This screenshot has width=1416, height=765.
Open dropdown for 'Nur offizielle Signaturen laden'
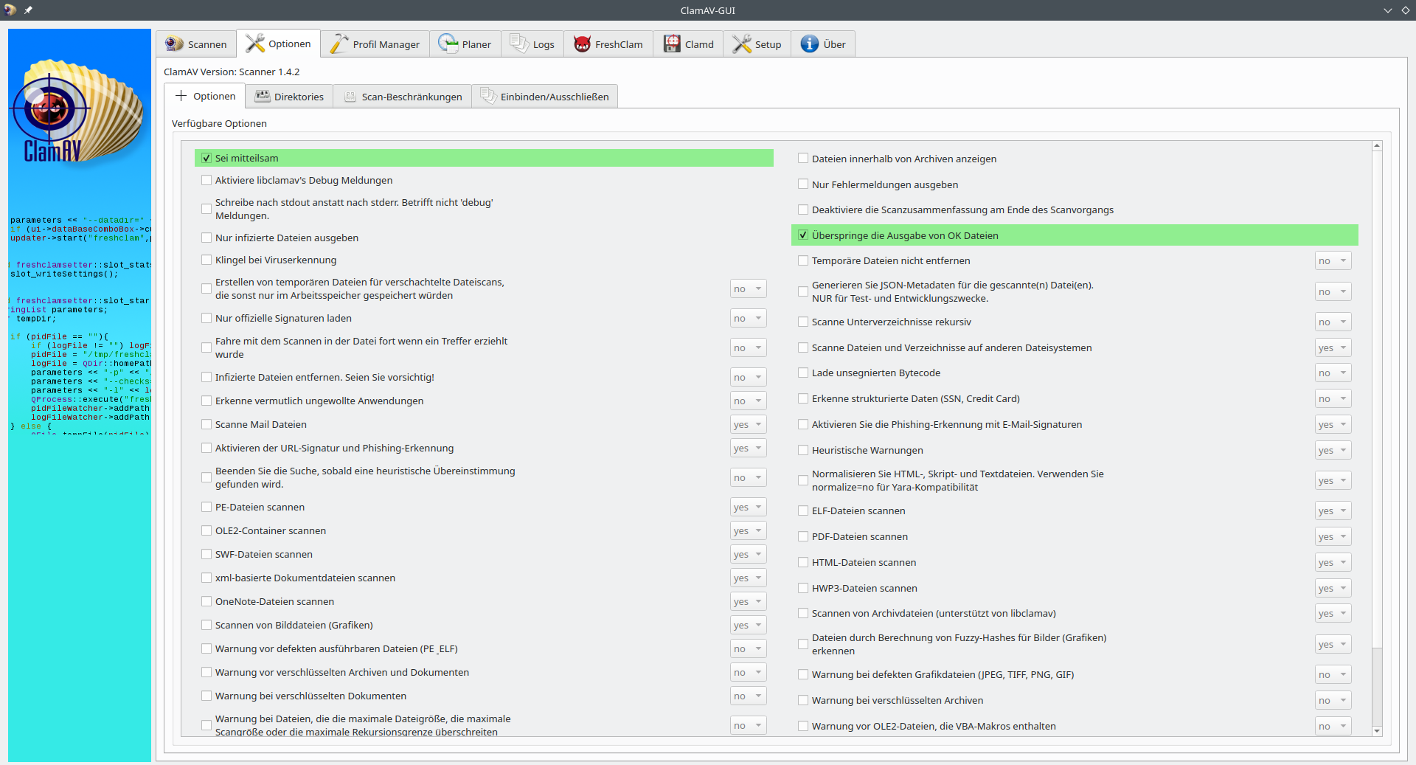(x=748, y=318)
